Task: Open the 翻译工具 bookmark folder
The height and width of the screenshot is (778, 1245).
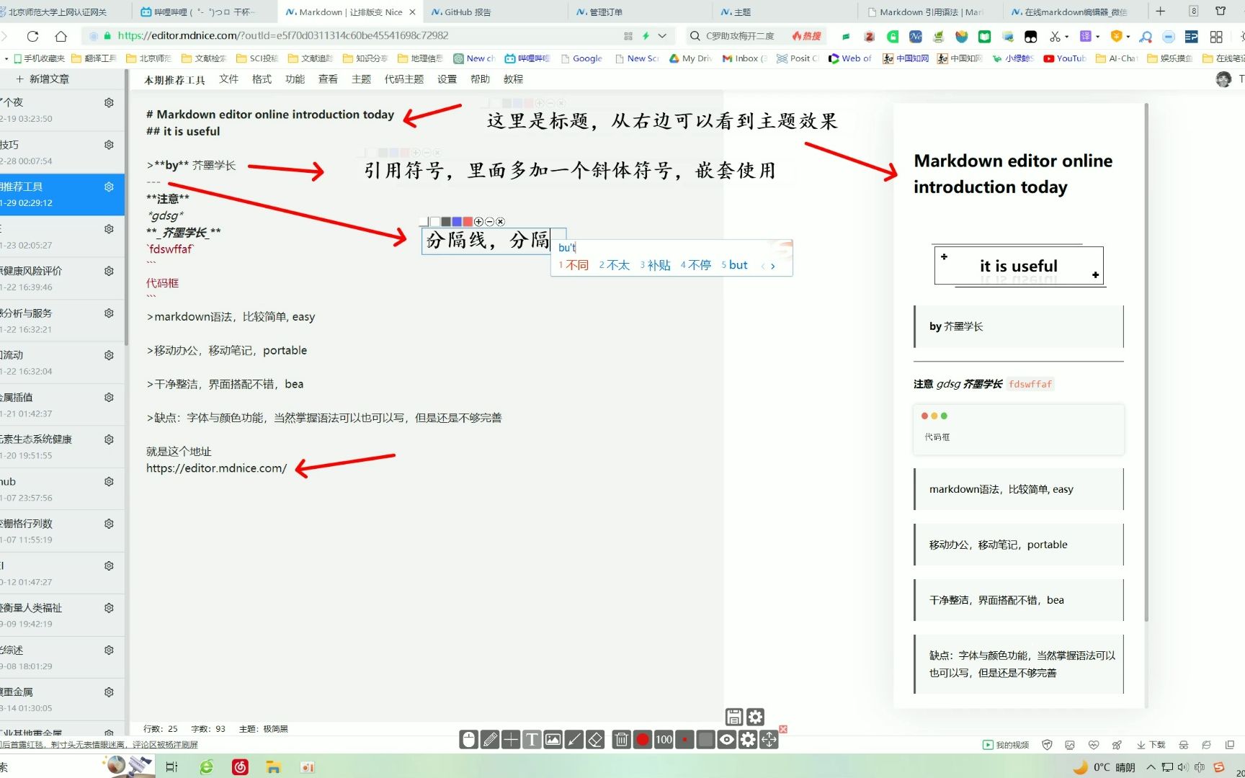Action: pos(93,58)
